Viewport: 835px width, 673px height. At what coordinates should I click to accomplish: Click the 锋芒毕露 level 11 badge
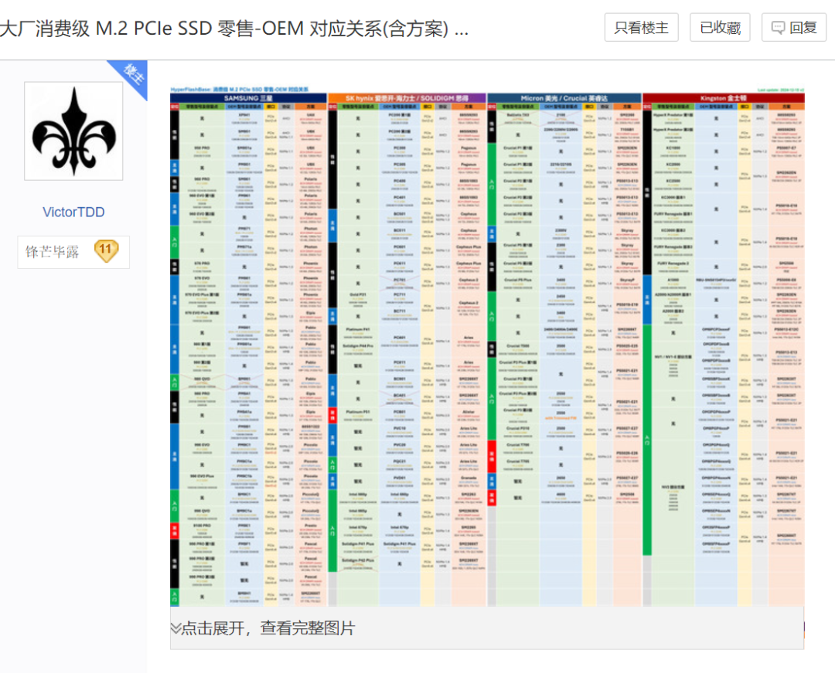73,252
